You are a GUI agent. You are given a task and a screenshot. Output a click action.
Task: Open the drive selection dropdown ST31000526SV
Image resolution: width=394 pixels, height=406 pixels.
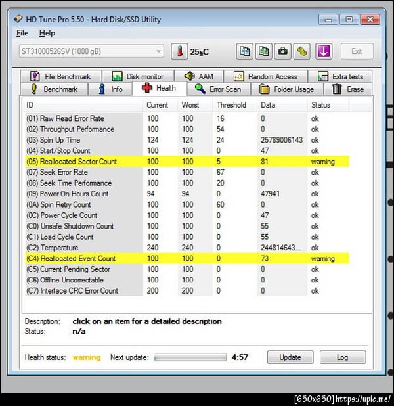(x=91, y=51)
